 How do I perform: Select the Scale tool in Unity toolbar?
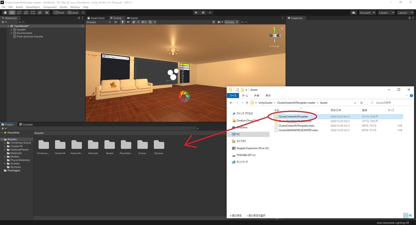pos(26,12)
